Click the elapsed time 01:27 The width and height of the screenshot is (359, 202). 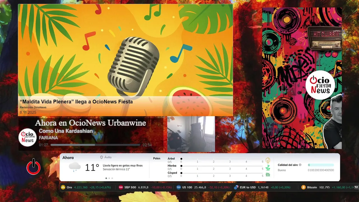coord(43,145)
